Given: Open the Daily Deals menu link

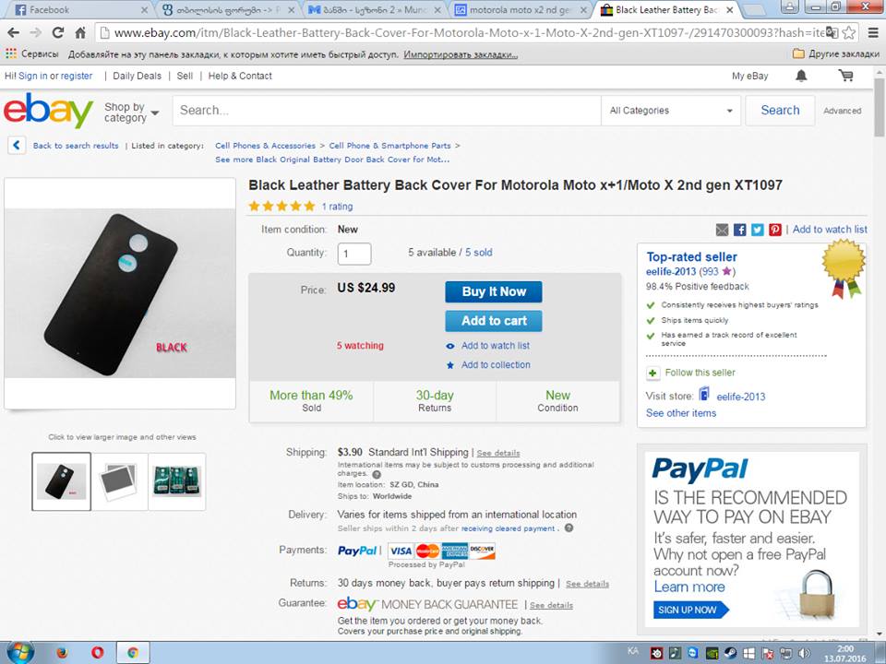Looking at the screenshot, I should tap(137, 76).
